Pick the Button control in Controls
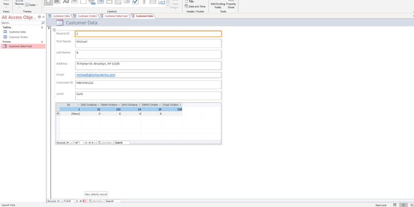Viewport: 414px width, 207px height. pyautogui.click(x=75, y=2)
